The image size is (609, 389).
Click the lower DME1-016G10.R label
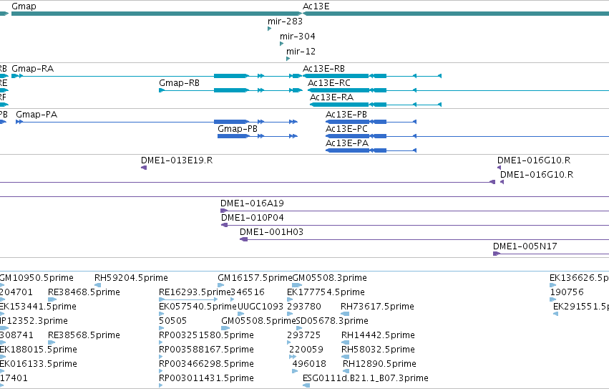click(537, 175)
